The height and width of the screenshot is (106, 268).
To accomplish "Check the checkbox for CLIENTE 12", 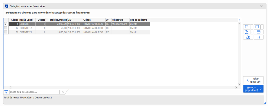I will click(x=6, y=28).
